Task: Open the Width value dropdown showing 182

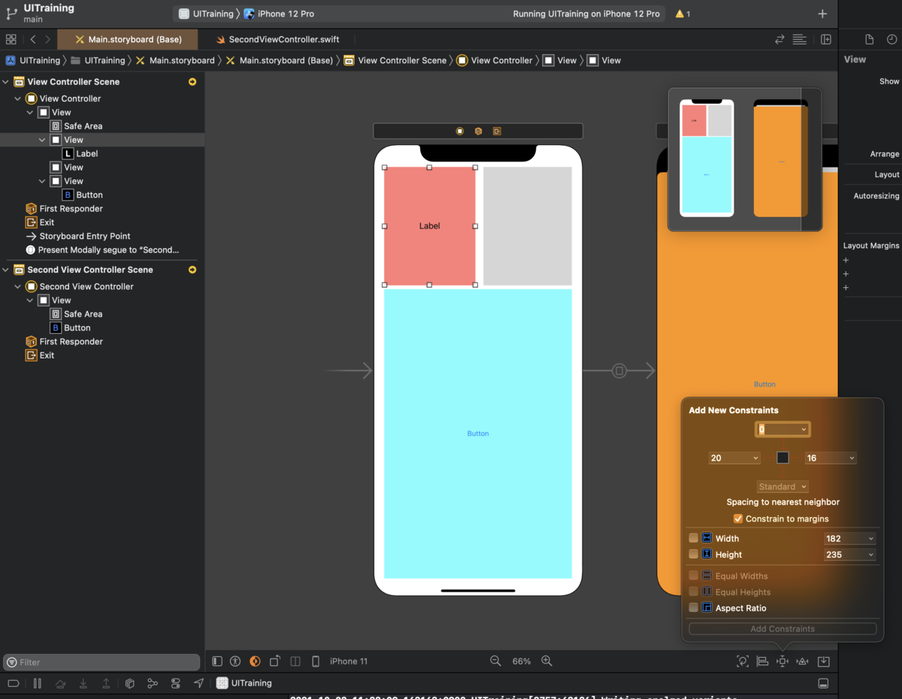Action: (x=871, y=538)
